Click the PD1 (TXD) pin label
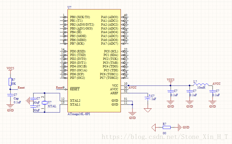Image resolution: width=232 pixels, height=144 pixels. click(78, 55)
